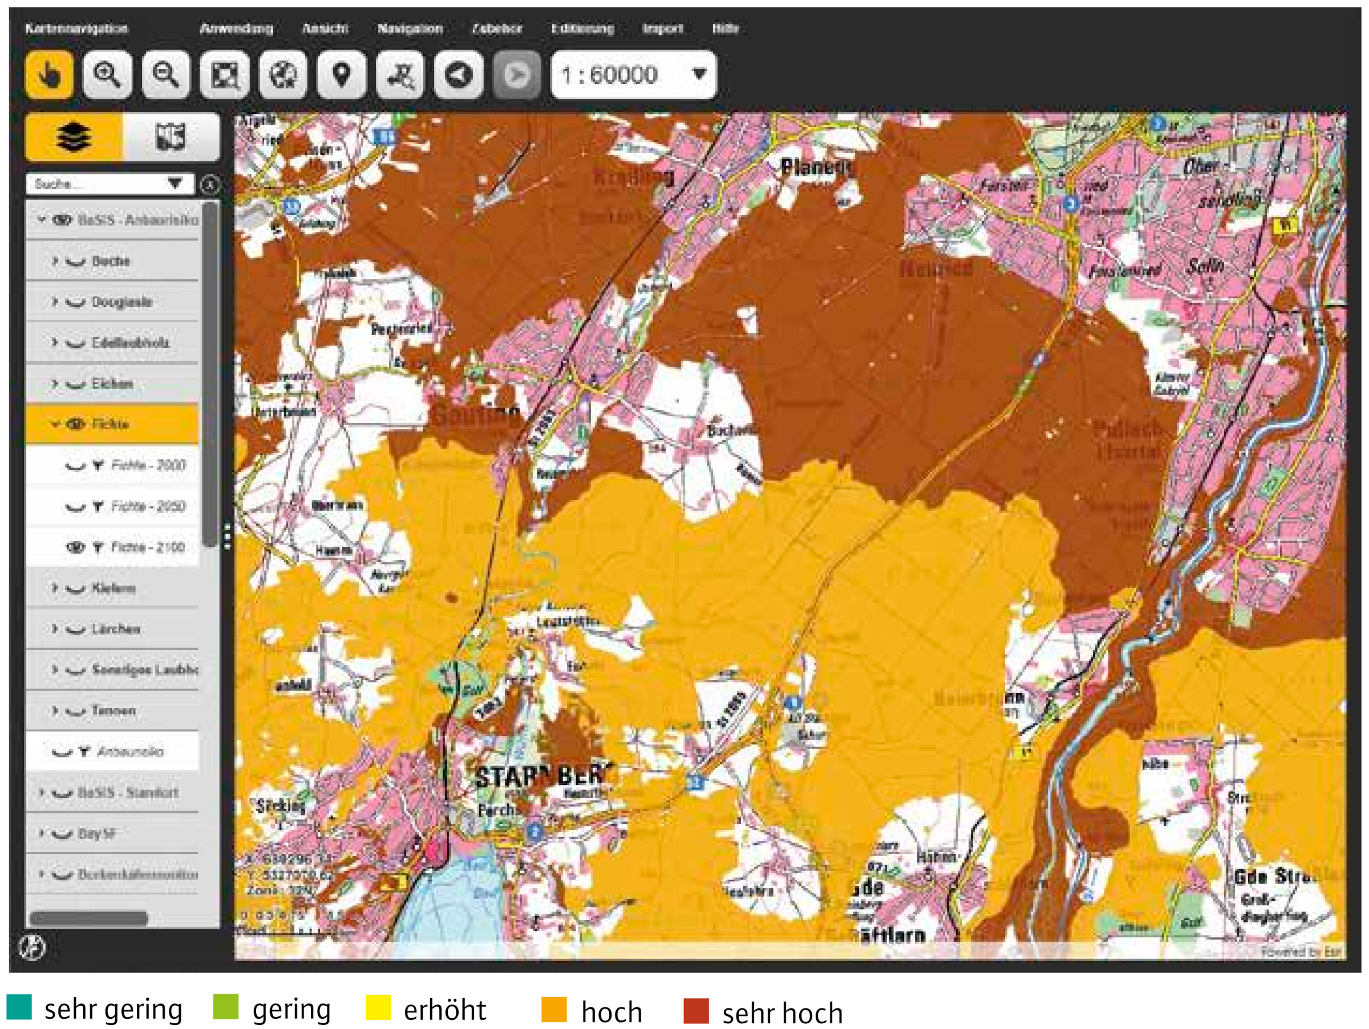Select the pan hand tool
Viewport: 1369px width, 1029px height.
point(50,75)
